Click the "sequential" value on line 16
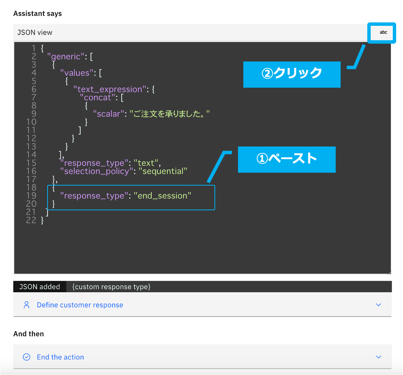The width and height of the screenshot is (403, 375). coord(163,171)
